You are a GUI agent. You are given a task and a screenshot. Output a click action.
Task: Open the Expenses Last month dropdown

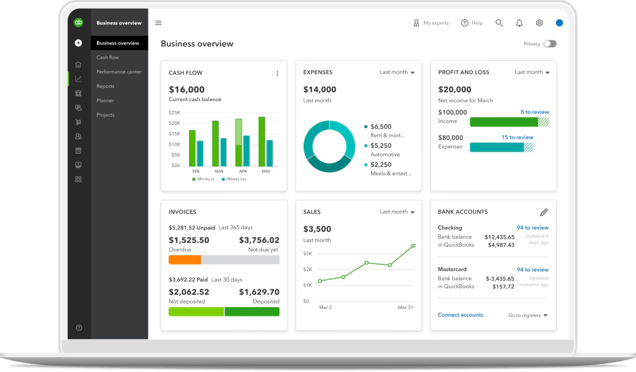[x=397, y=72]
